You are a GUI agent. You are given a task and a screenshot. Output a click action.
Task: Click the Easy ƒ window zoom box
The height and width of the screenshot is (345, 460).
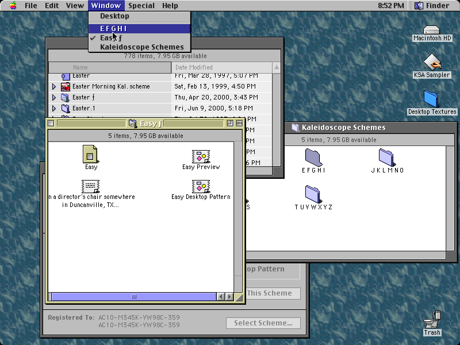click(x=230, y=124)
